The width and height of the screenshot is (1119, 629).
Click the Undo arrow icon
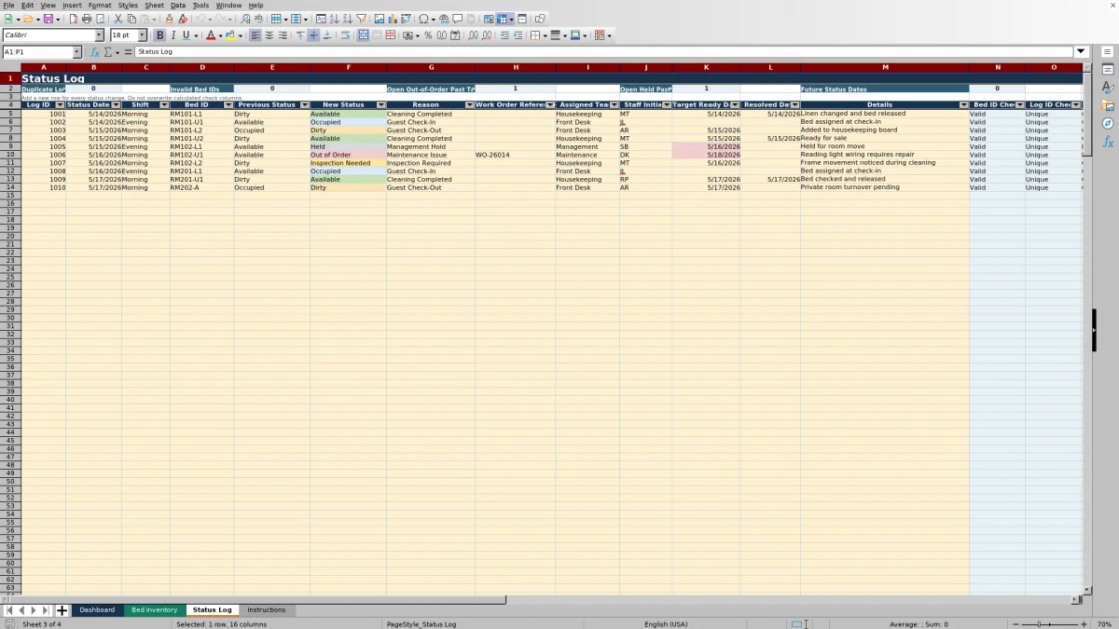pos(200,19)
